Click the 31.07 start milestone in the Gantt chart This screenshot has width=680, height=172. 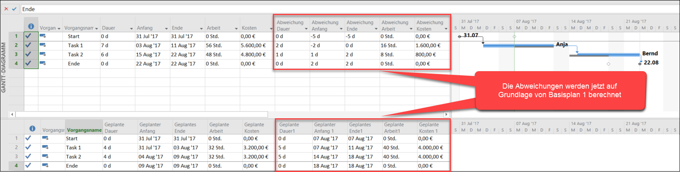point(459,36)
